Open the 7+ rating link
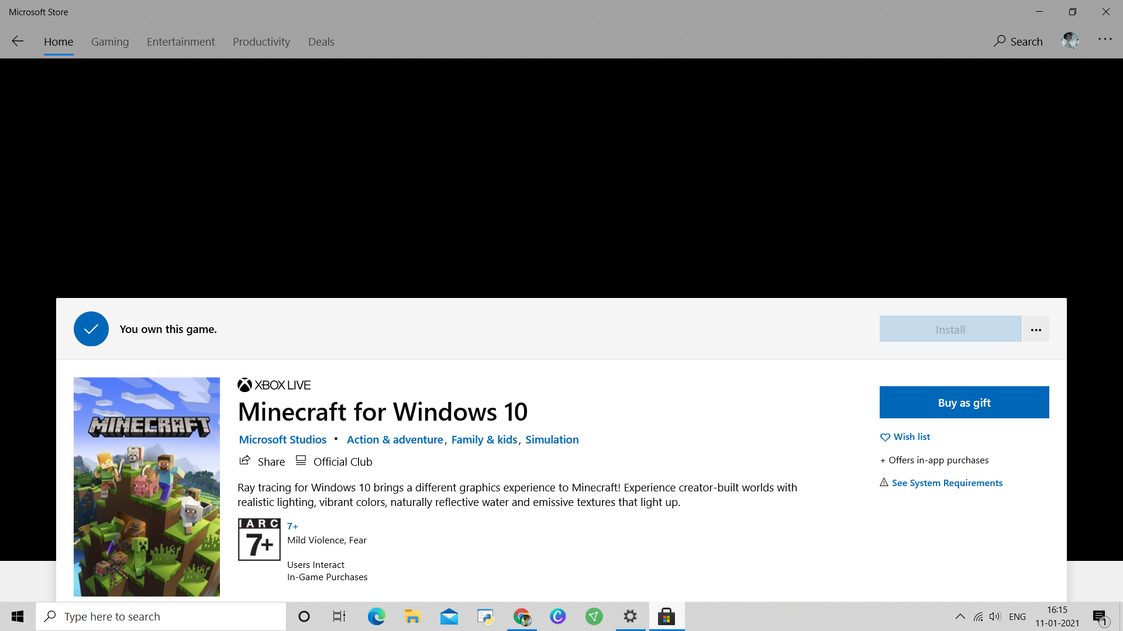 292,526
